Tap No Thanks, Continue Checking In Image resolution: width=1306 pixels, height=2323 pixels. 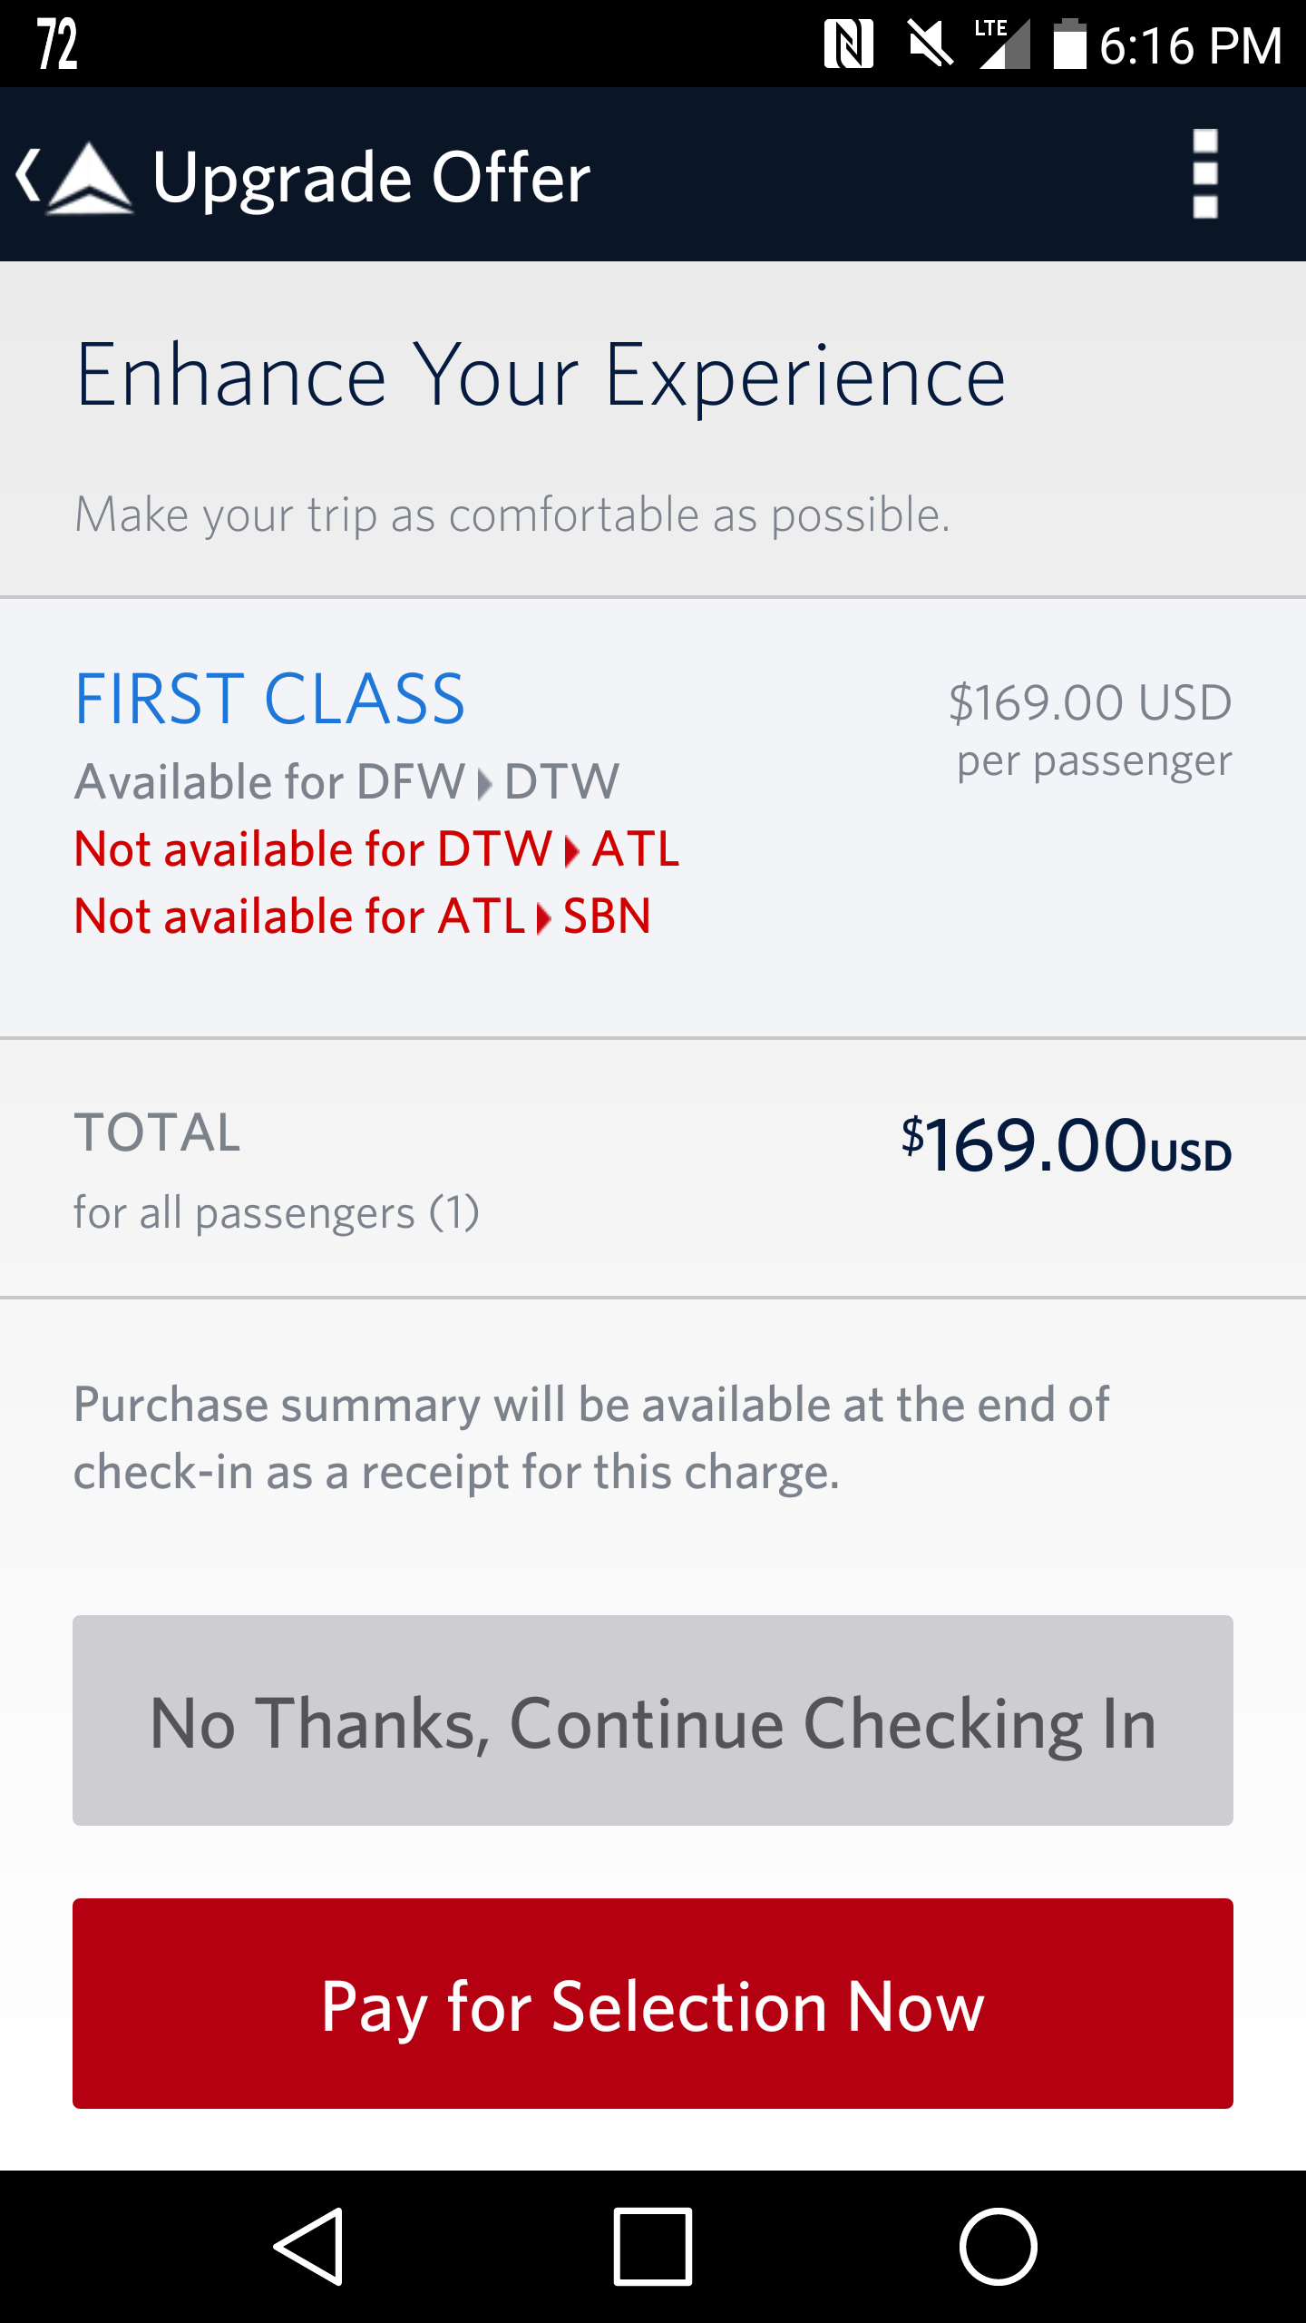[x=653, y=1720]
